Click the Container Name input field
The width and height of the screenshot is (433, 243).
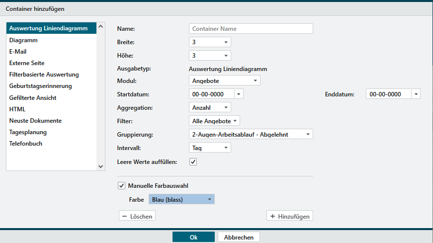251,29
